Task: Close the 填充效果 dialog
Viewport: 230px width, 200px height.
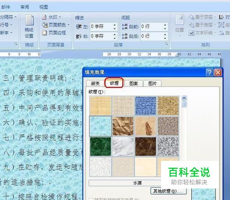Action: pyautogui.click(x=218, y=72)
